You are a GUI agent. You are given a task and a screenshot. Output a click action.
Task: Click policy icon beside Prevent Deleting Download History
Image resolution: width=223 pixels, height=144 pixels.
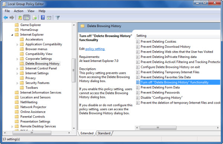point(138,47)
